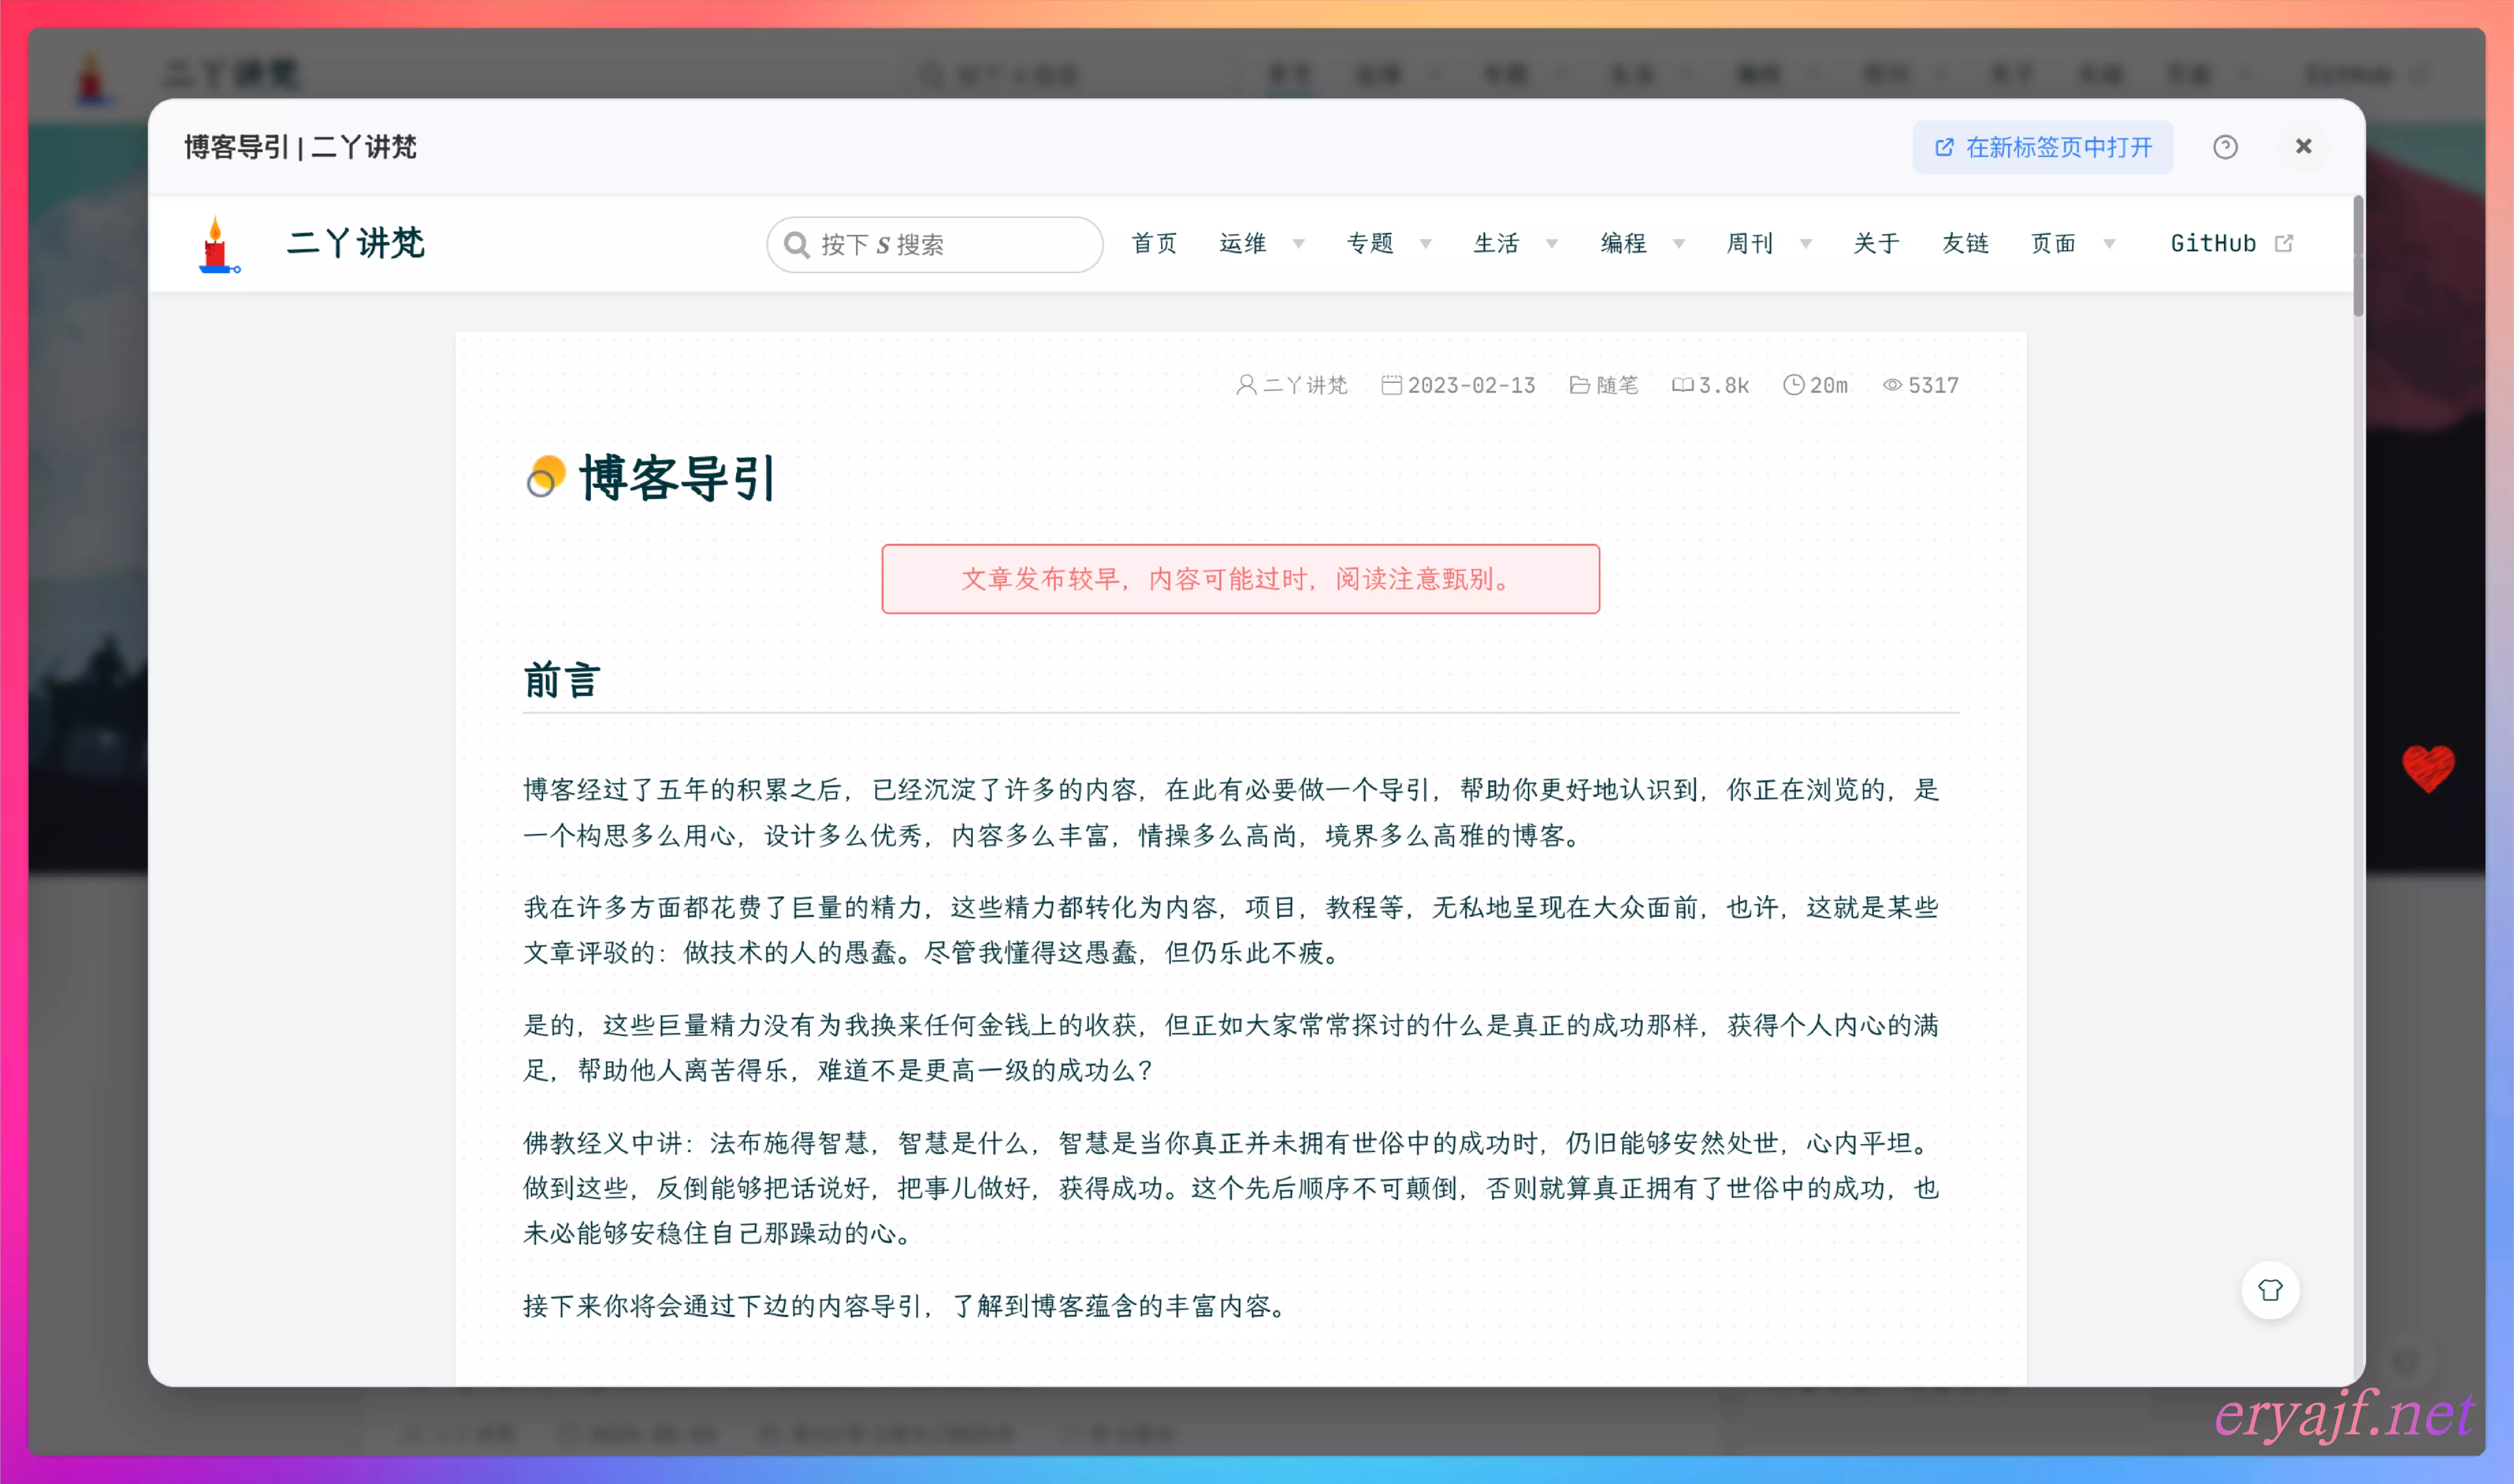Image resolution: width=2514 pixels, height=1484 pixels.
Task: Open the 编程 nav menu
Action: [x=1623, y=243]
